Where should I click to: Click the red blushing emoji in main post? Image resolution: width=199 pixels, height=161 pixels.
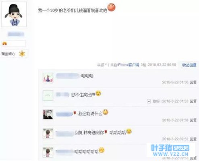pyautogui.click(x=112, y=7)
